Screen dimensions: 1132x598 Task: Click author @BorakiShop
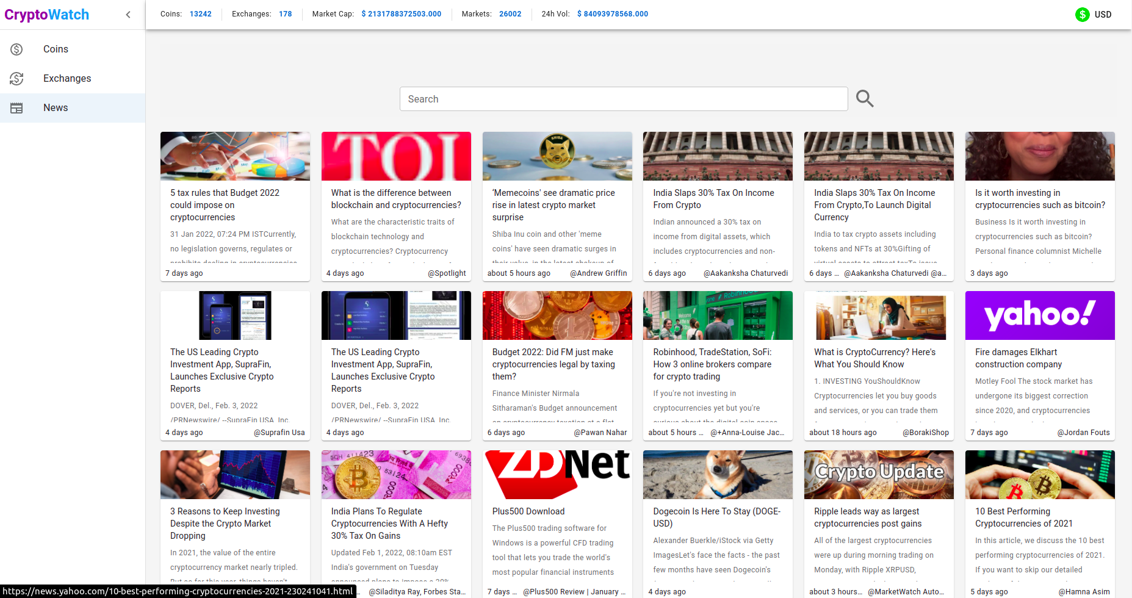tap(926, 433)
